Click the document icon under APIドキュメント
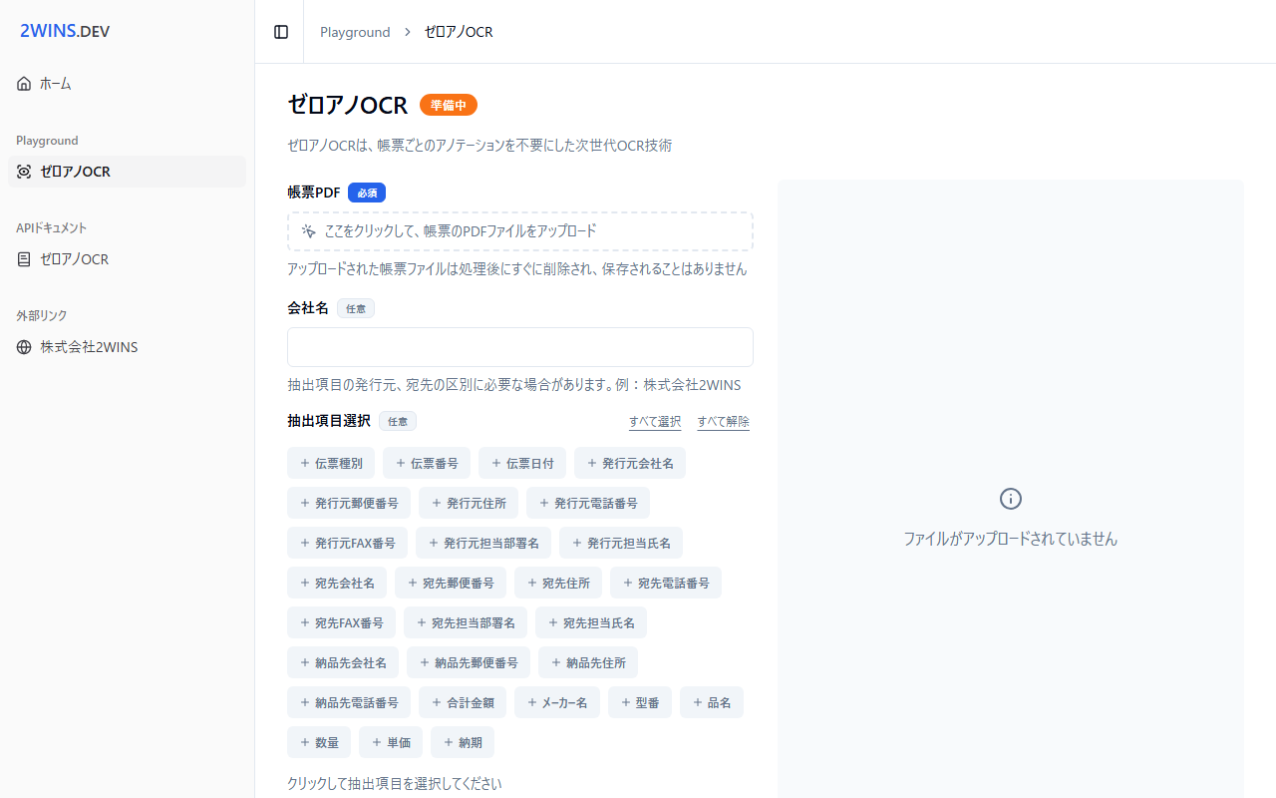 [x=24, y=259]
